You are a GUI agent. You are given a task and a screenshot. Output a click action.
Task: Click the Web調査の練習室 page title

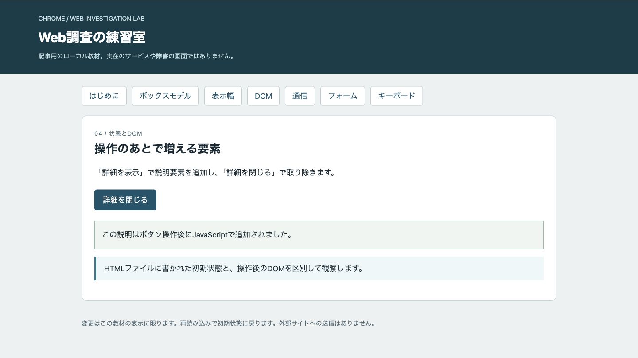[x=92, y=38]
